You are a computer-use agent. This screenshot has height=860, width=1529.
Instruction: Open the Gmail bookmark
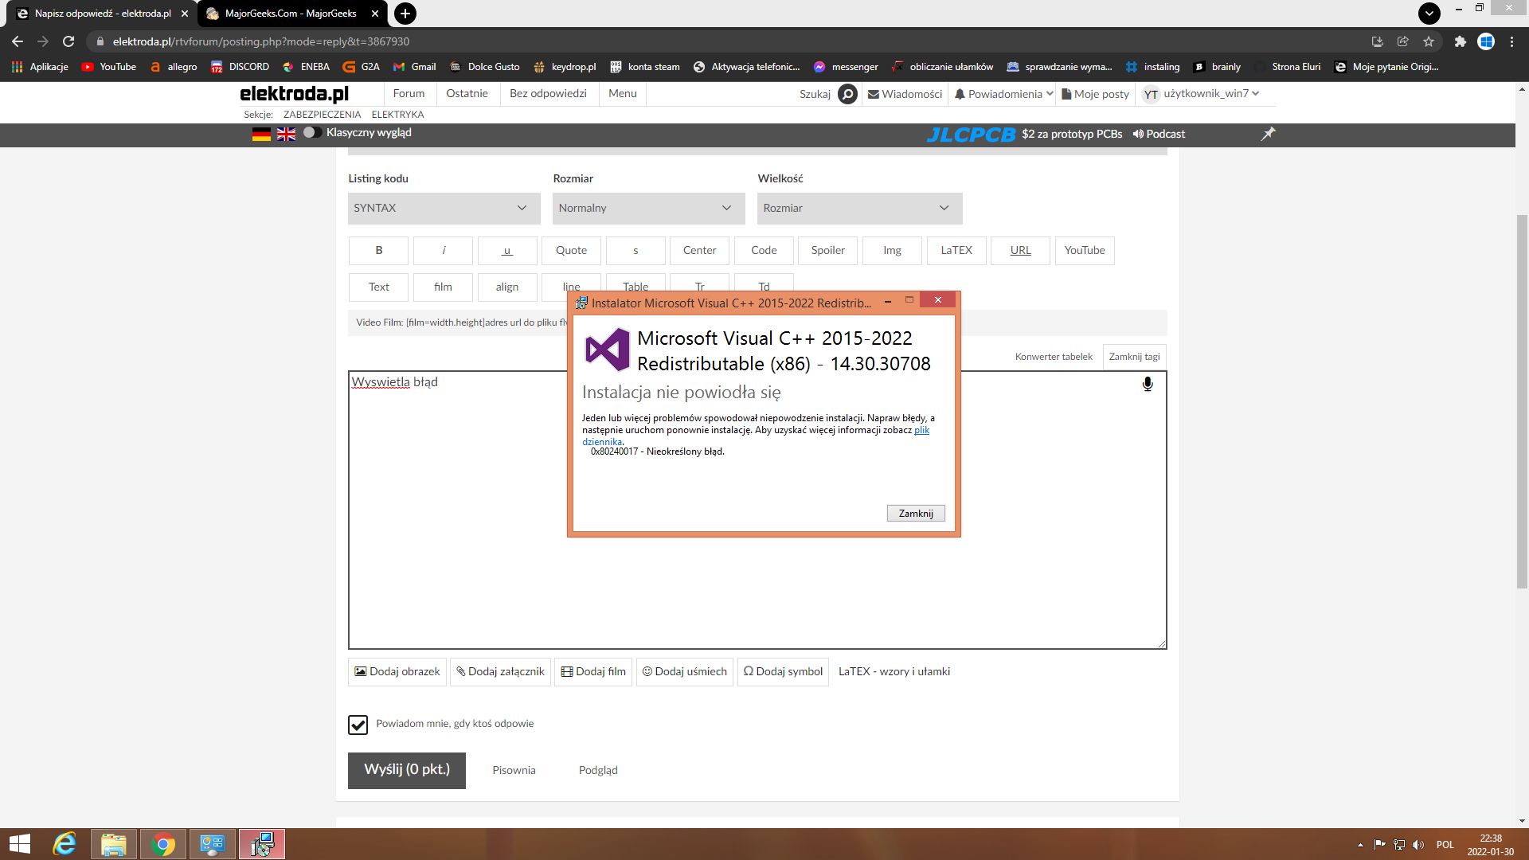point(415,67)
